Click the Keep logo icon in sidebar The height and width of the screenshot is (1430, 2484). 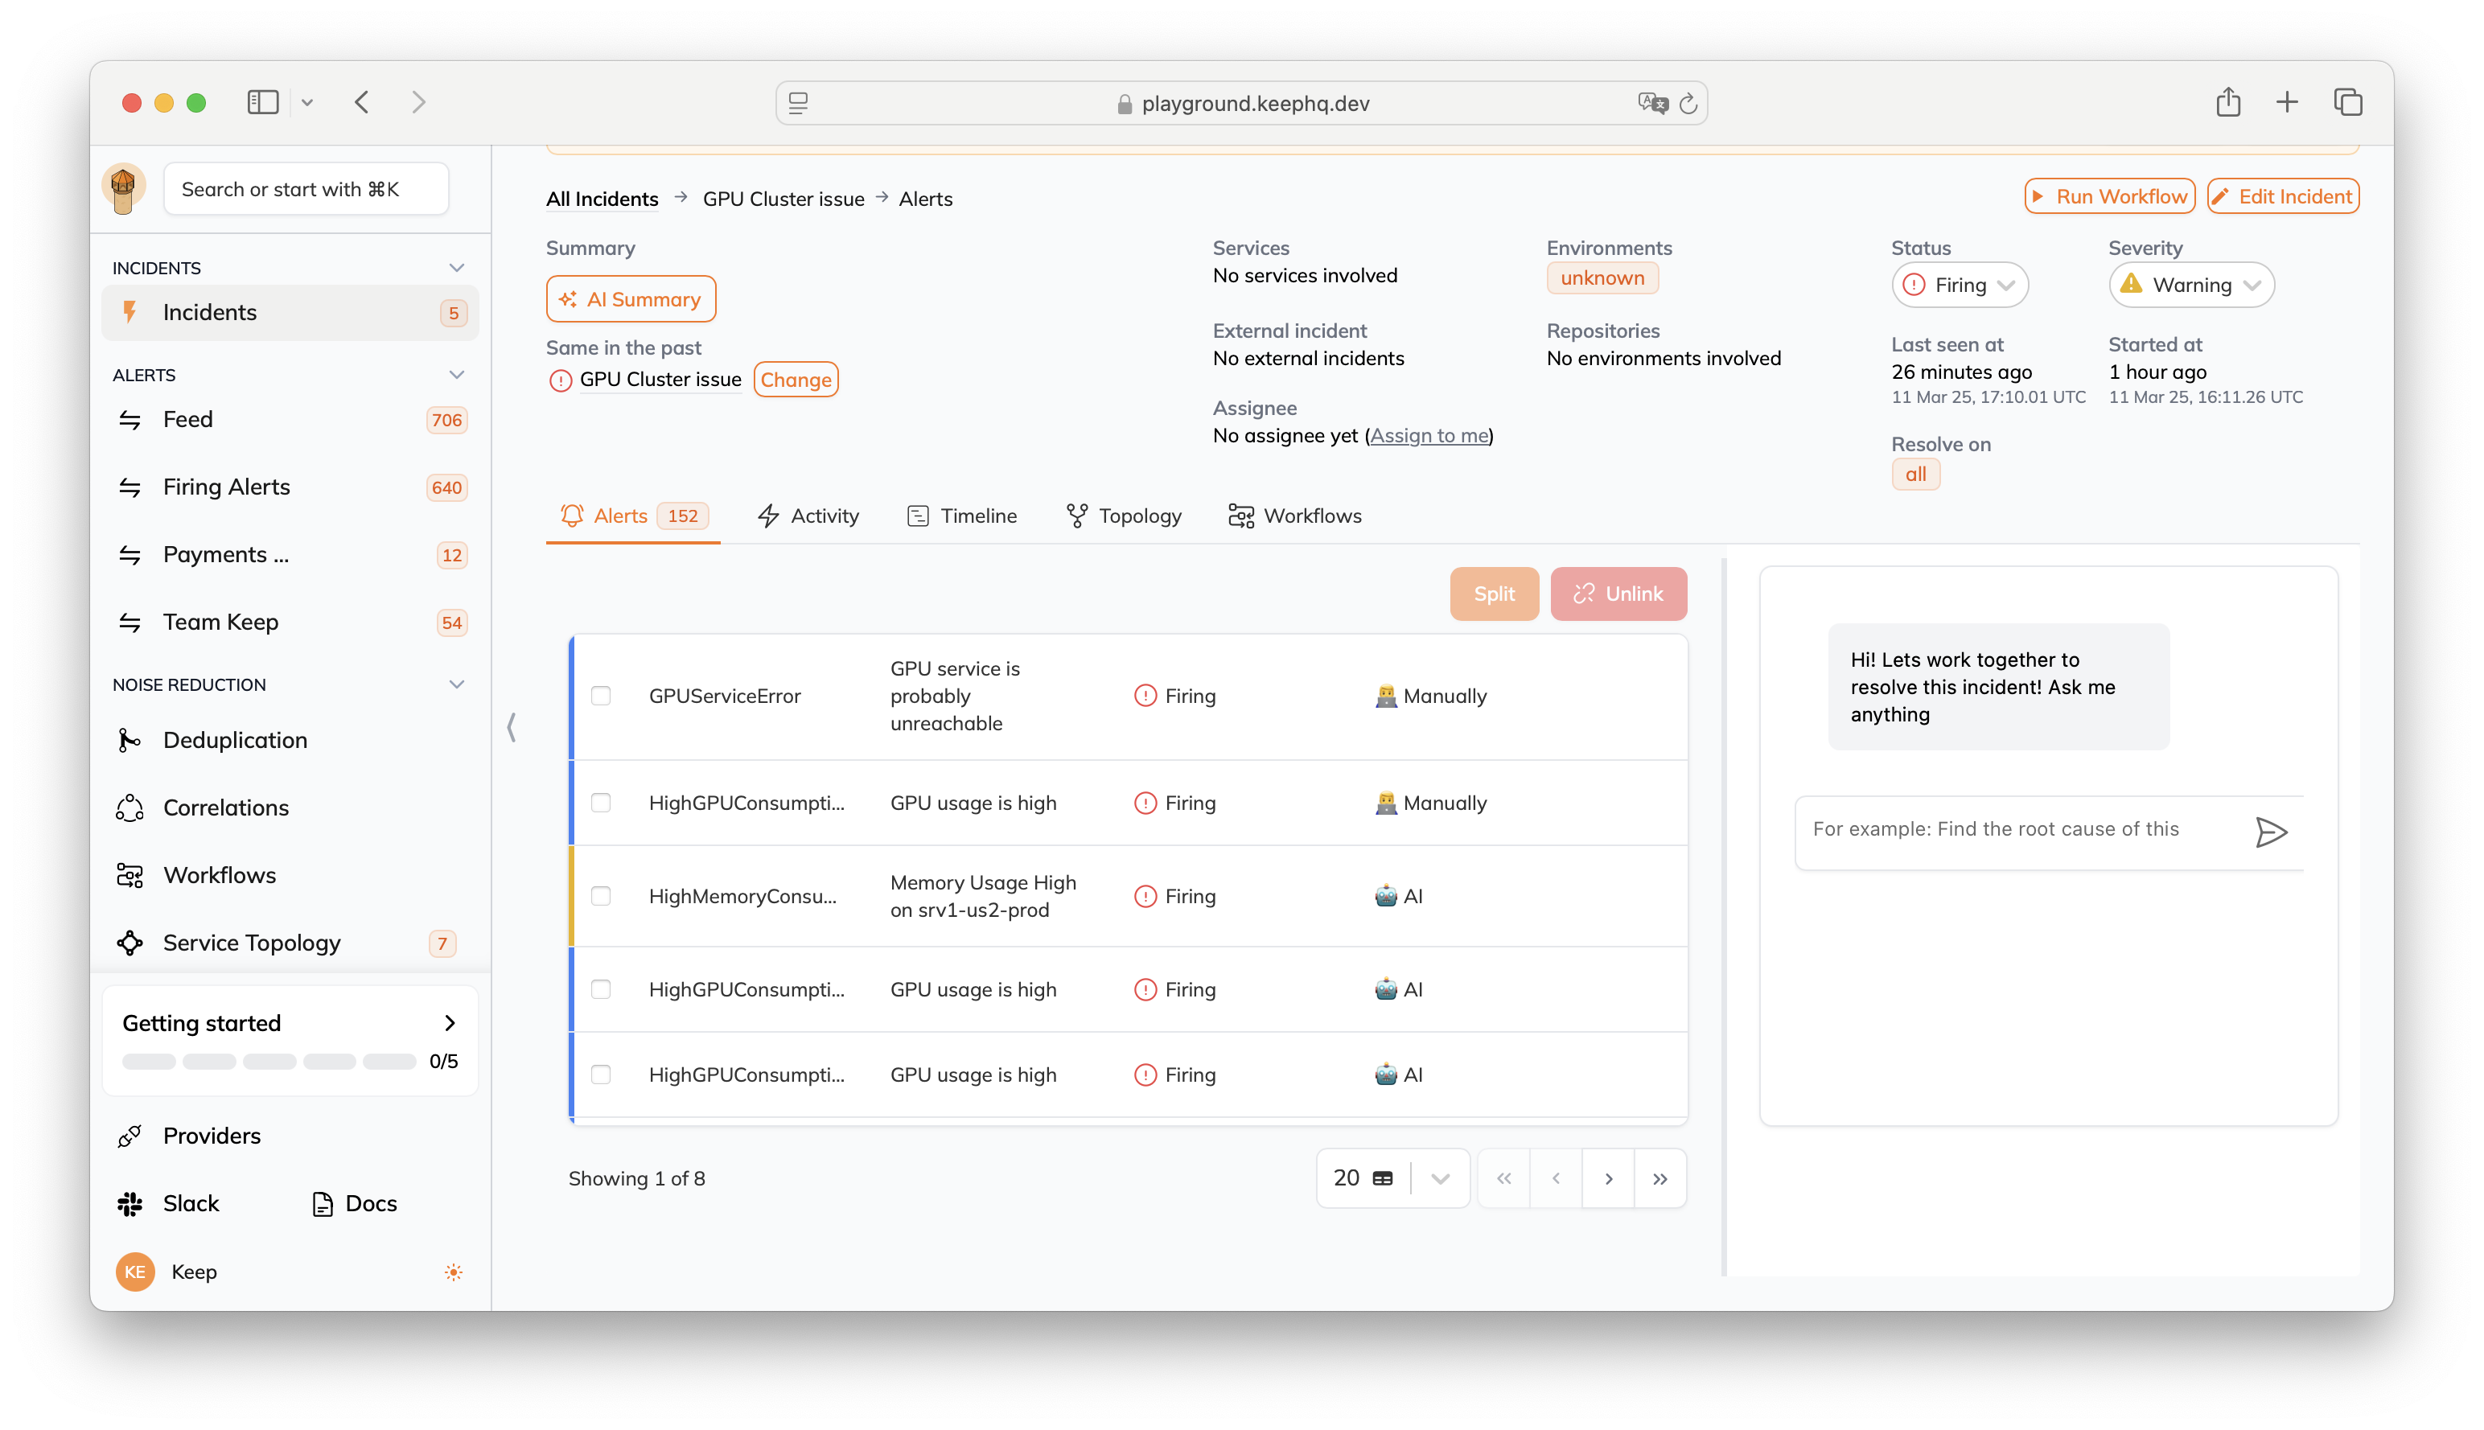123,187
